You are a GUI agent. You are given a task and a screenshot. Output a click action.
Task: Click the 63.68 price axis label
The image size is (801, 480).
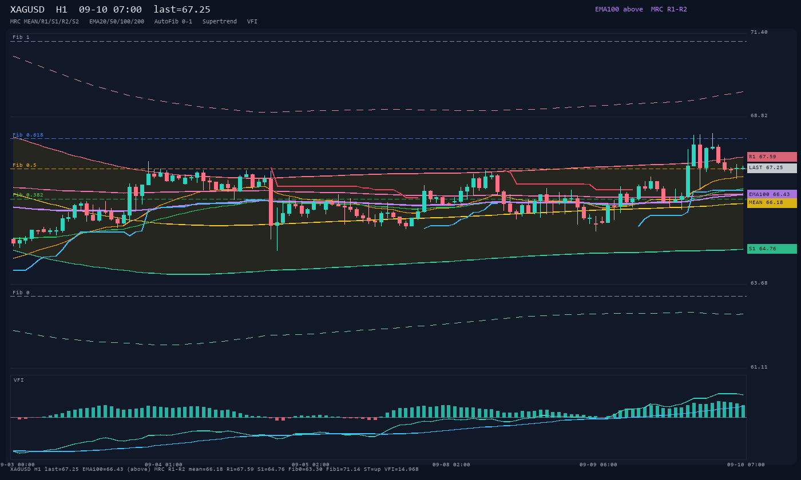(759, 283)
